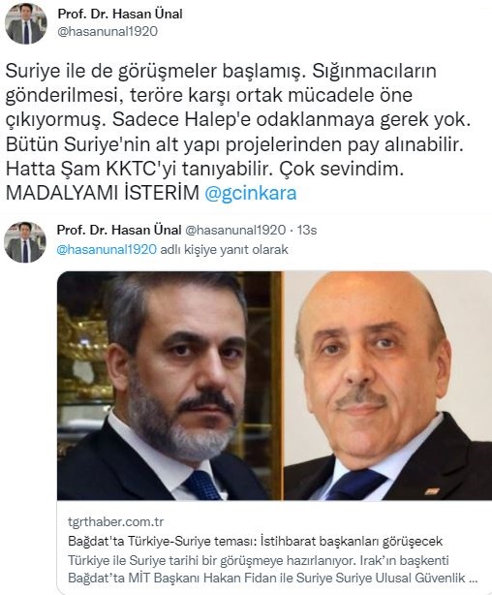The width and height of the screenshot is (492, 595).
Task: Click the headline Bağdat'ta Türkiye-Suriye teması
Action: [x=255, y=541]
